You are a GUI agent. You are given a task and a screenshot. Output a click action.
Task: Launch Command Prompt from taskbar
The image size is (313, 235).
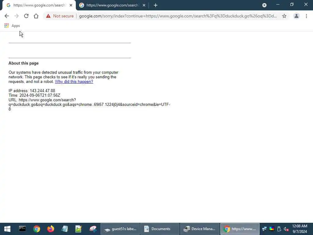(22, 229)
